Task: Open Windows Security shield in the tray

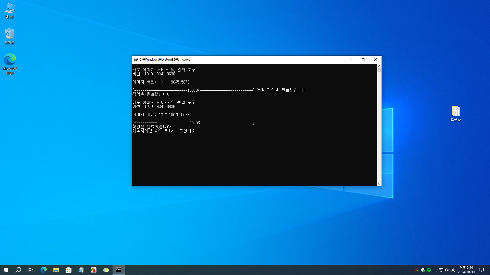Action: (423, 270)
